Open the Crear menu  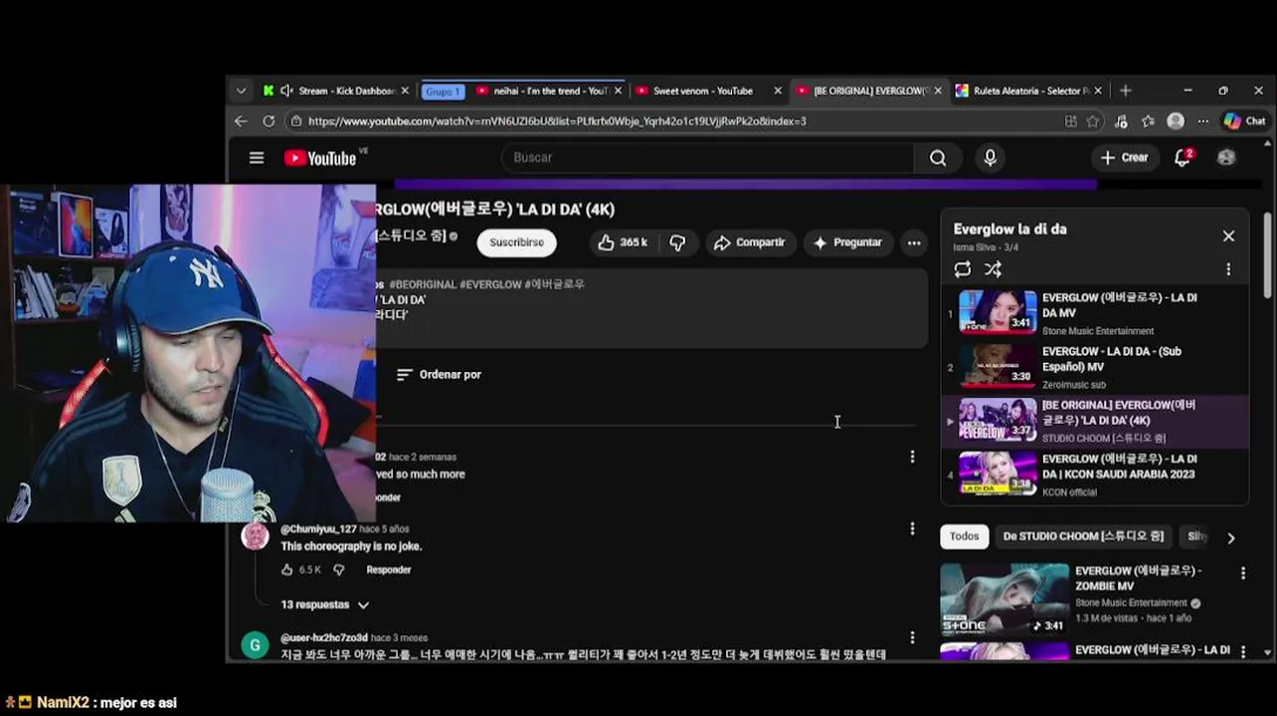pyautogui.click(x=1125, y=157)
